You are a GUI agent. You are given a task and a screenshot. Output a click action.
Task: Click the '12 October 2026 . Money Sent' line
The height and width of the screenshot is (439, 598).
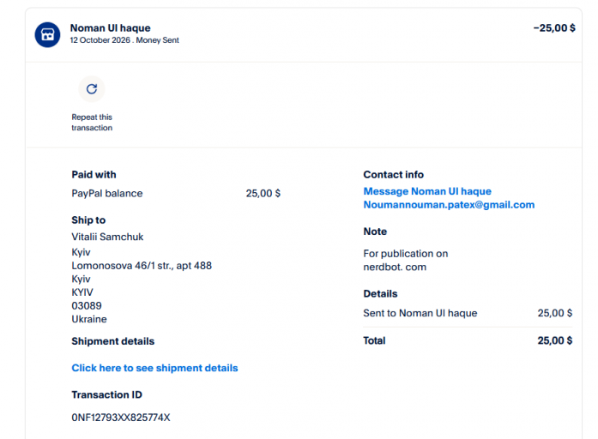tap(124, 40)
